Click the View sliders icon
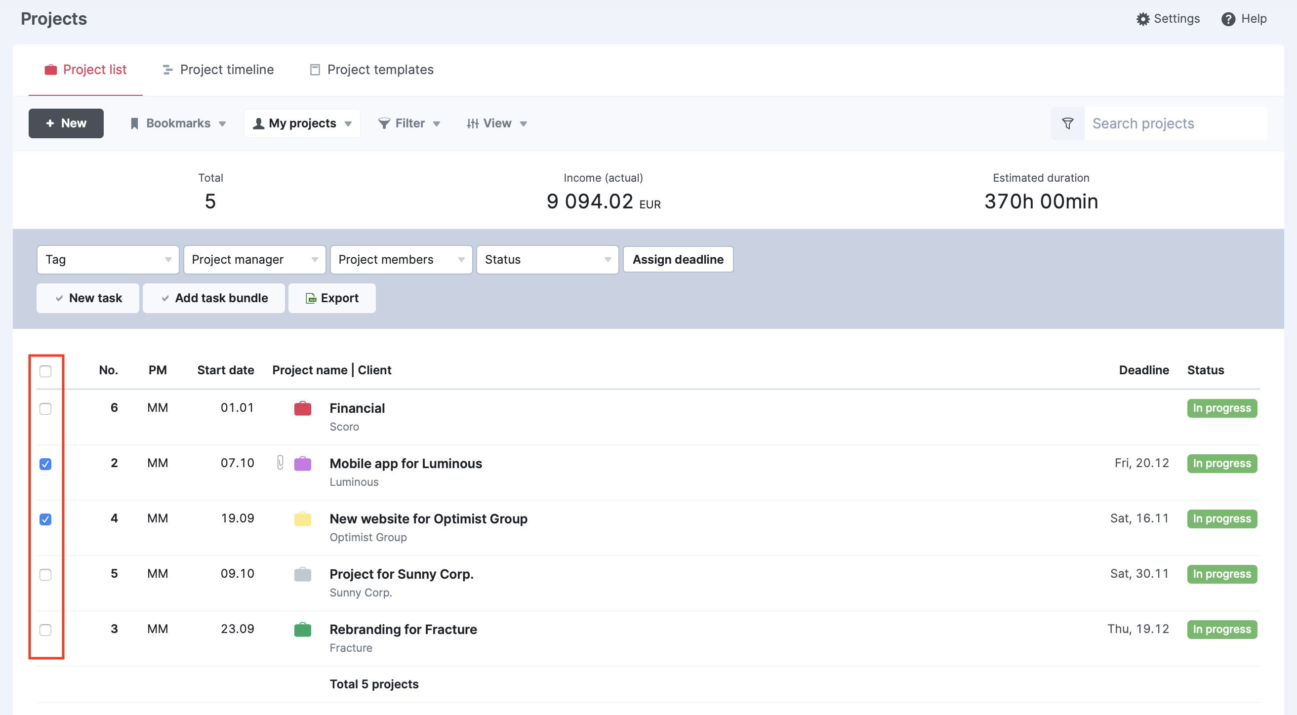 (x=472, y=123)
